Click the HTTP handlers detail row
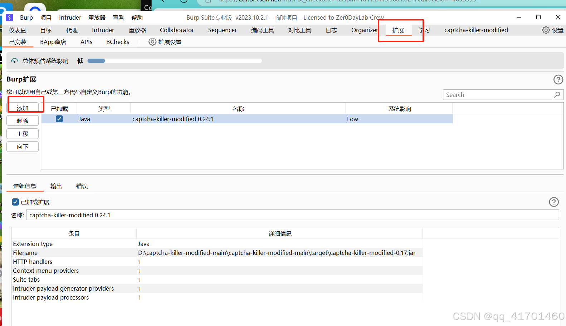 (217, 262)
